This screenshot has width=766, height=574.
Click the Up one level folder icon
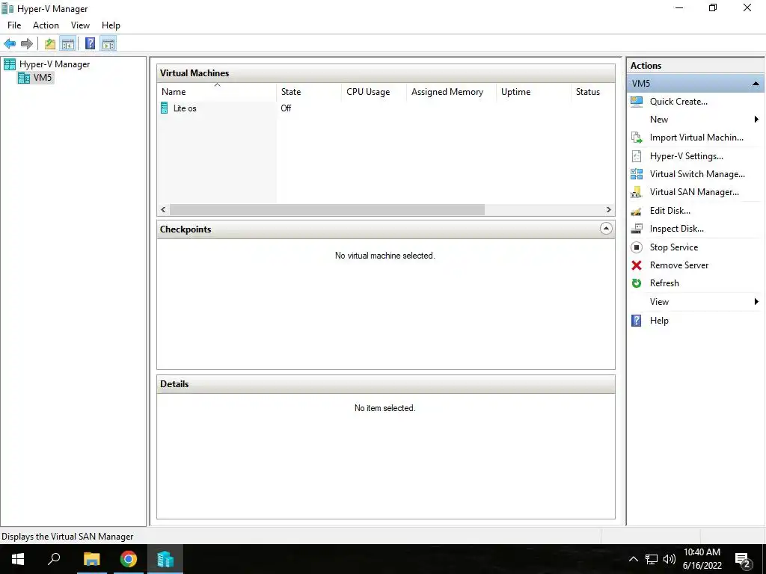[x=50, y=44]
